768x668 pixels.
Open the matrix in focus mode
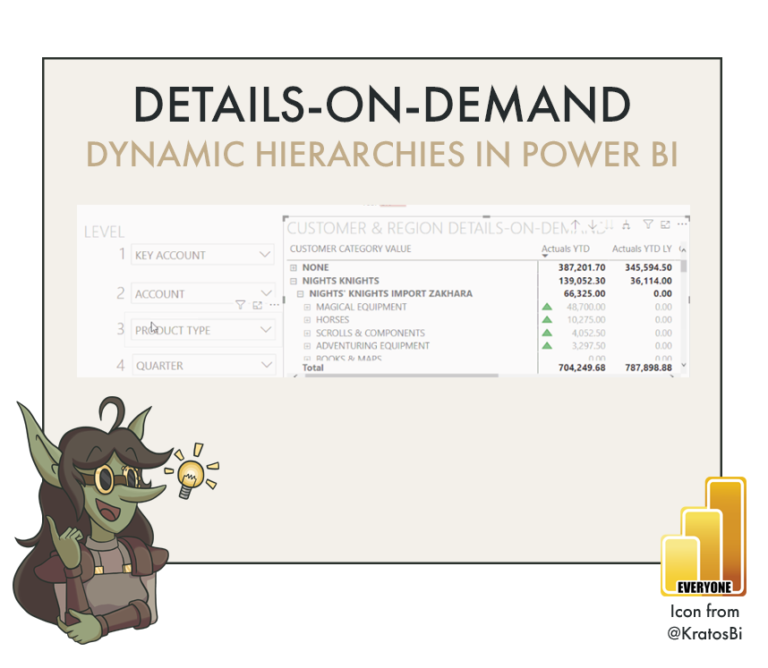click(667, 224)
